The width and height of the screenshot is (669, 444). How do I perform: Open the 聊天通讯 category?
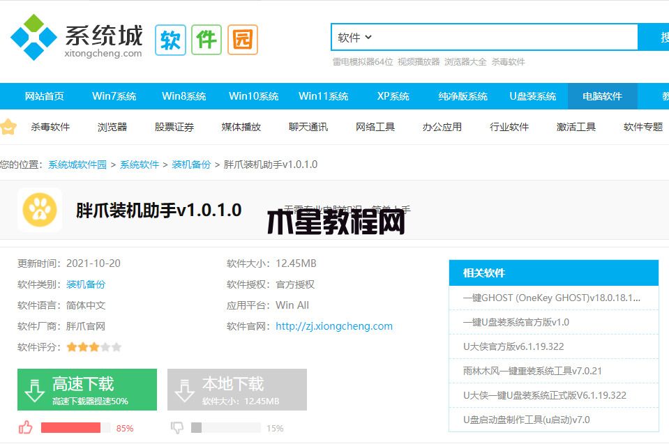308,127
